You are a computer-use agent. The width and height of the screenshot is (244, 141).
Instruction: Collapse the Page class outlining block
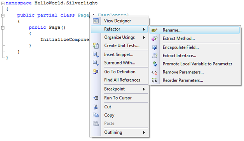click(x=3, y=16)
